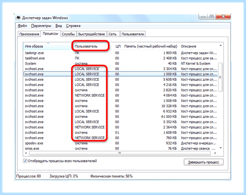The height and width of the screenshot is (195, 246).
Task: Select svchost.exe row with 5 608 КБ
Action: tap(121, 80)
